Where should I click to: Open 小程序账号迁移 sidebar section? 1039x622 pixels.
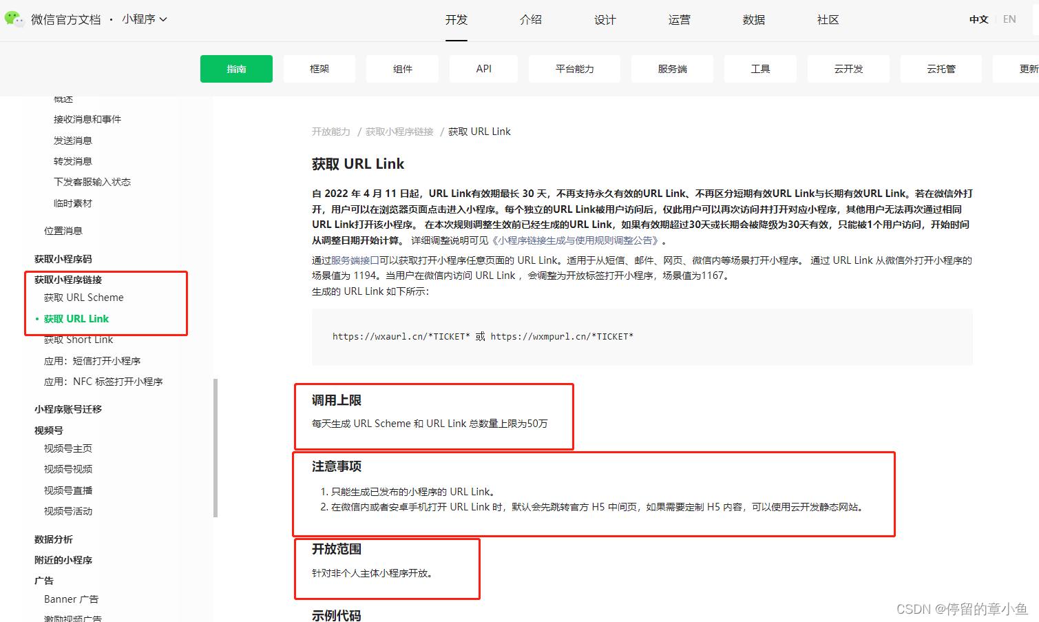68,409
